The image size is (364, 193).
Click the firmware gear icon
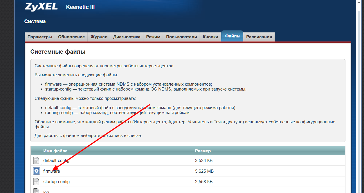coord(36,171)
